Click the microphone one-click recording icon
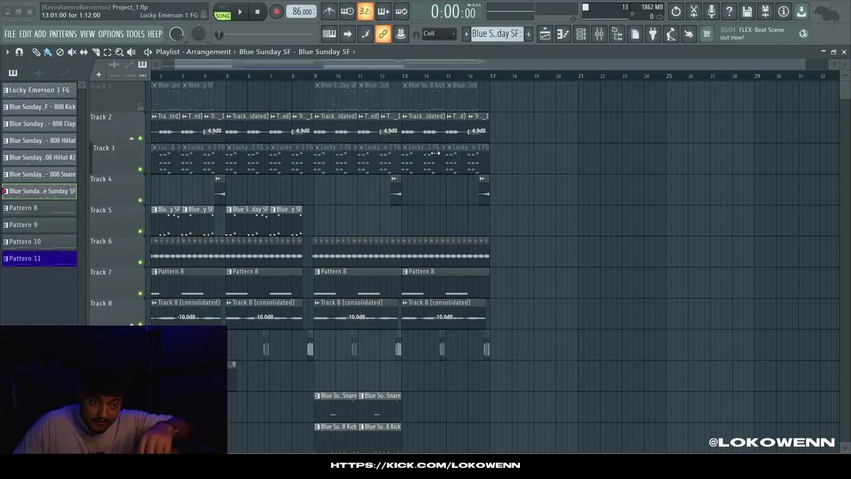 click(711, 11)
